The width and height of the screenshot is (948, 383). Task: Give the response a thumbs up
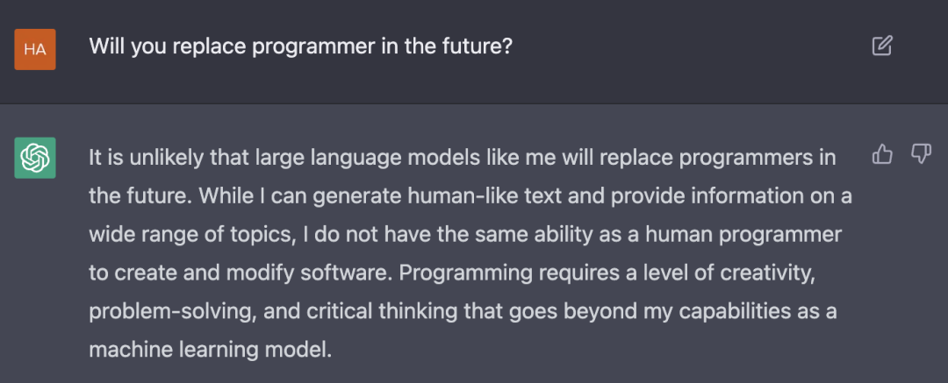[882, 154]
